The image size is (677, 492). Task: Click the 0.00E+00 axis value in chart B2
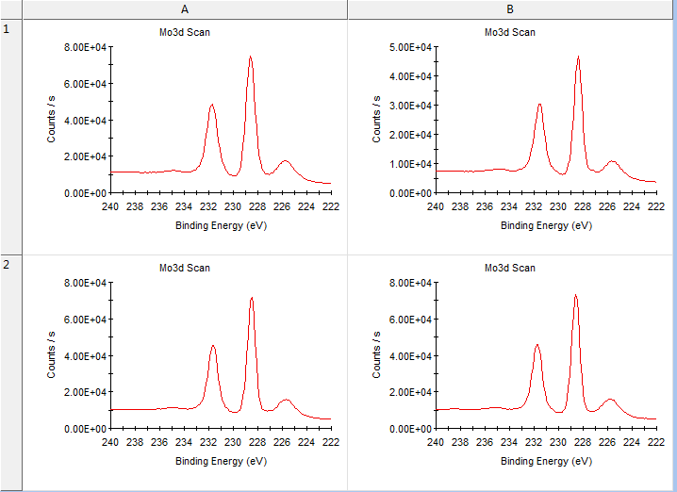pyautogui.click(x=410, y=430)
